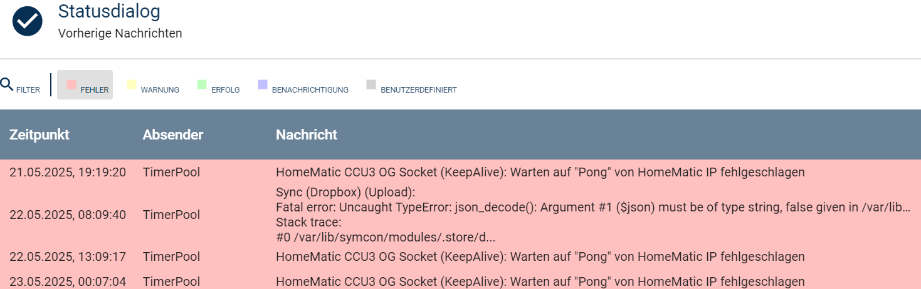Select the 22.05.2025, 13:09:17 KeepAlive entry
The image size is (921, 289).
tap(460, 256)
